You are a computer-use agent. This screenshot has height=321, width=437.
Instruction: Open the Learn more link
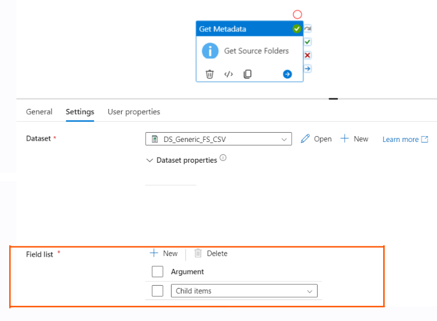tap(405, 139)
